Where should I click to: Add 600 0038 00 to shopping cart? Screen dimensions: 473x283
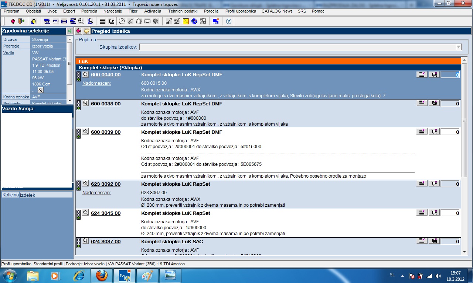[434, 104]
